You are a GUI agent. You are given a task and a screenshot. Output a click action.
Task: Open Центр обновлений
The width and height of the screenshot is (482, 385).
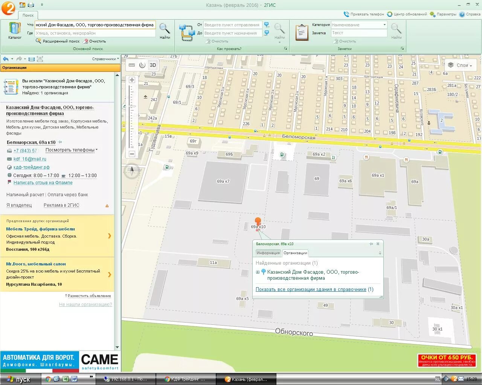point(407,14)
